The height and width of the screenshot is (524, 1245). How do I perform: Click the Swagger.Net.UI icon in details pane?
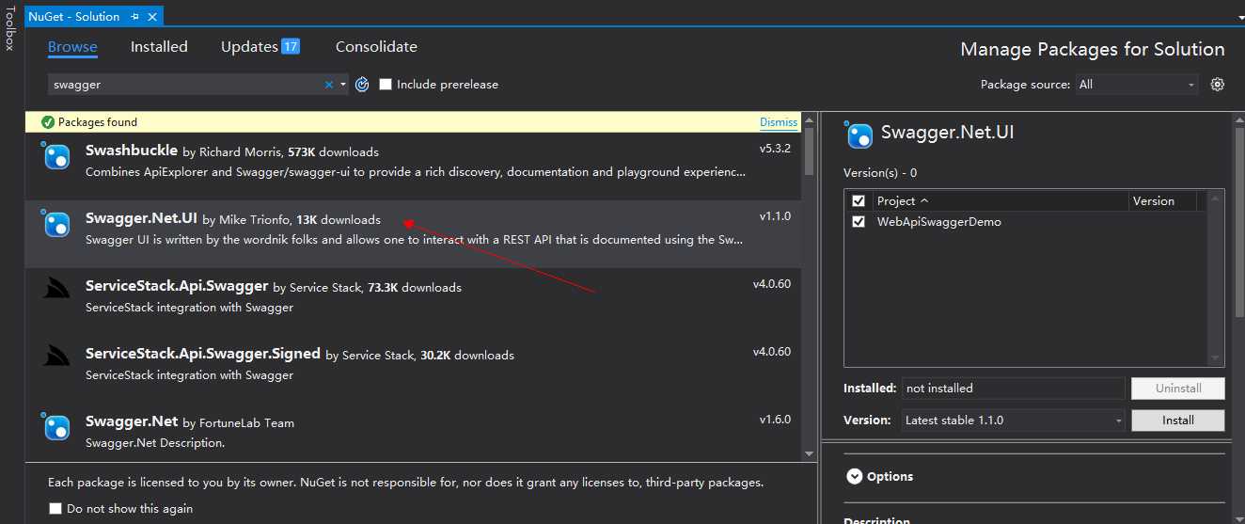(x=859, y=135)
